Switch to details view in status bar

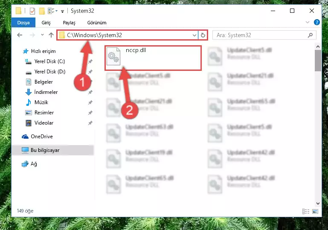click(306, 211)
